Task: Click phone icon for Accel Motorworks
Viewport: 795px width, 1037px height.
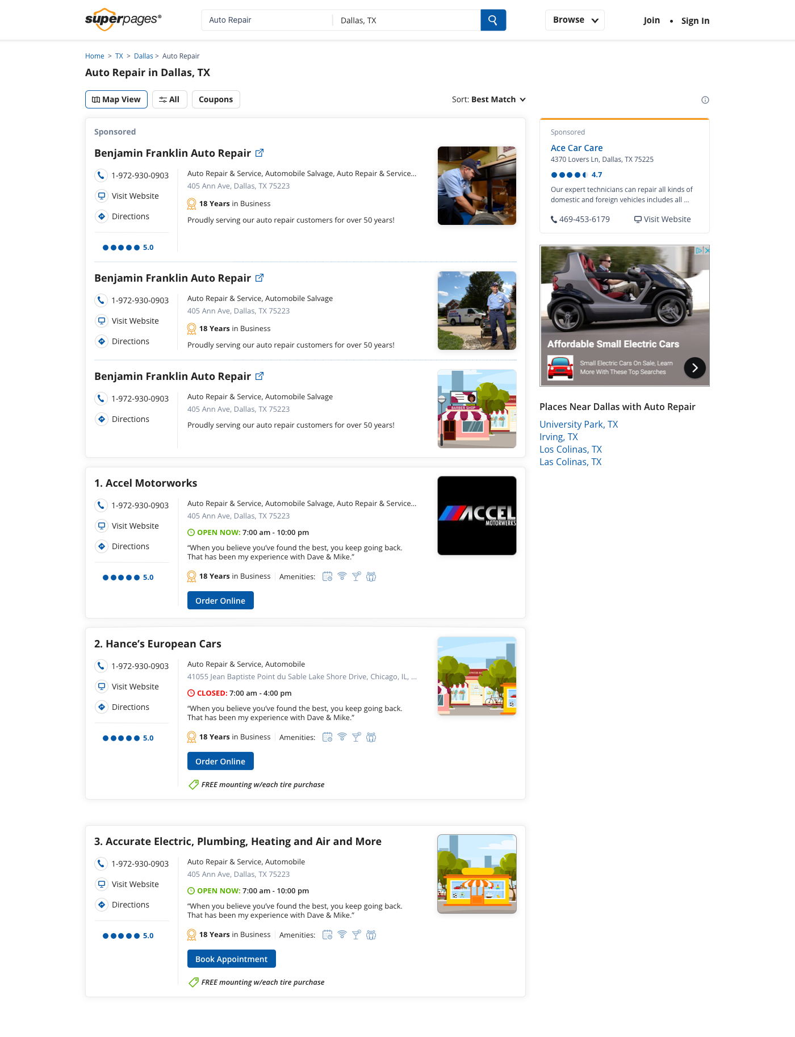Action: [x=101, y=505]
